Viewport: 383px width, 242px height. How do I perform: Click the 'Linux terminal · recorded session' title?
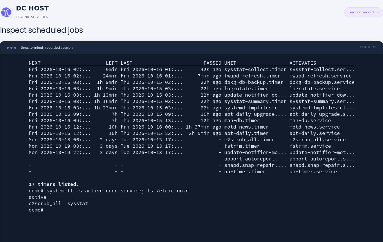pos(47,48)
